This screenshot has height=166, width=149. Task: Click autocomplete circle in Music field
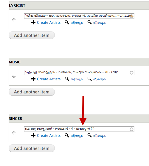pyautogui.click(x=131, y=73)
